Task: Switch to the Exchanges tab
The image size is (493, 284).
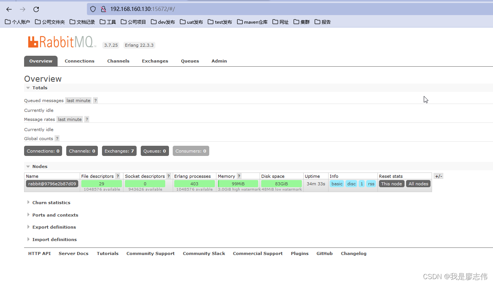Action: [x=155, y=61]
